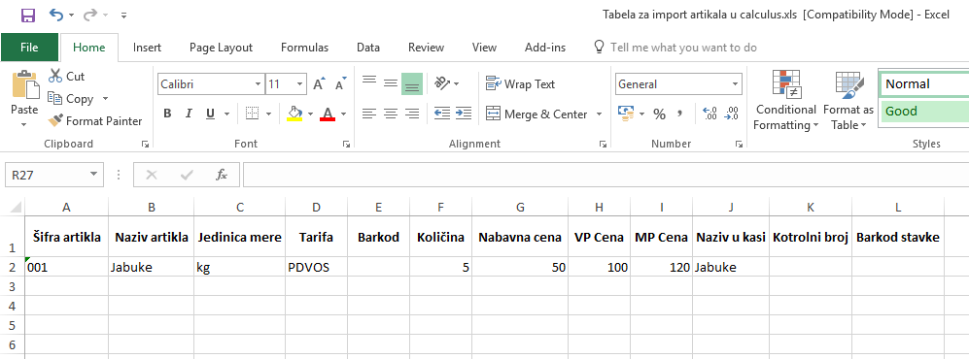The height and width of the screenshot is (359, 969).
Task: Click the Undo arrow icon
Action: (x=56, y=15)
